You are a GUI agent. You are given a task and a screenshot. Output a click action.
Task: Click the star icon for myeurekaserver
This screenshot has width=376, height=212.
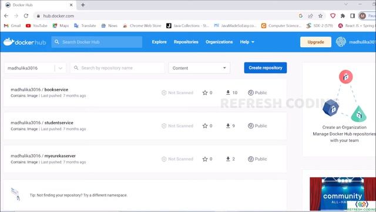click(205, 159)
